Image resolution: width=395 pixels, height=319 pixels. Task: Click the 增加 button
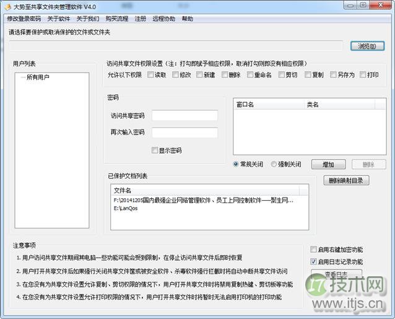[329, 165]
